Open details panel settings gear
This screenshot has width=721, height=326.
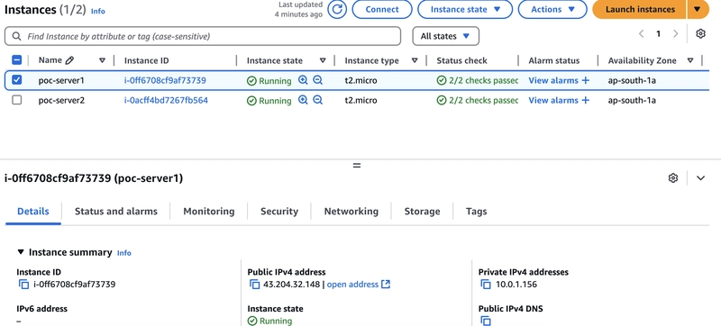tap(673, 178)
